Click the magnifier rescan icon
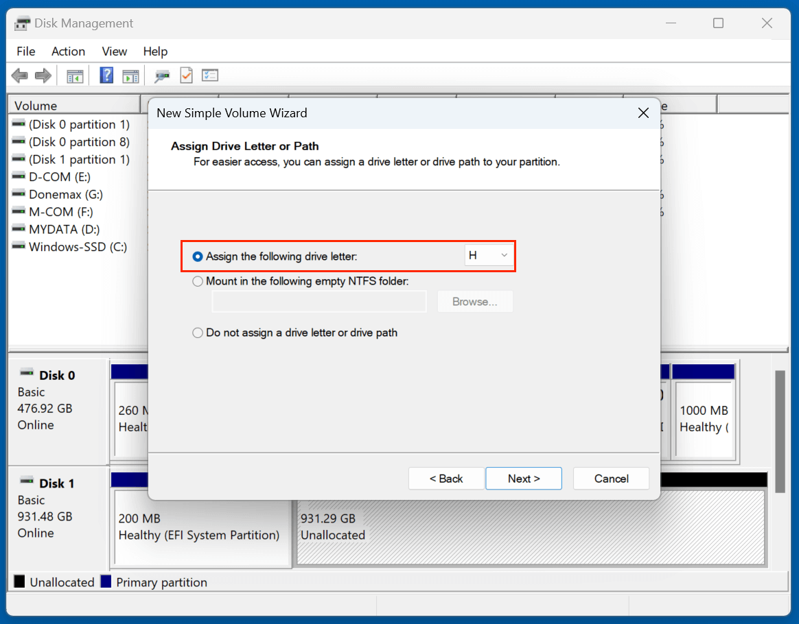Image resolution: width=799 pixels, height=624 pixels. [x=161, y=75]
